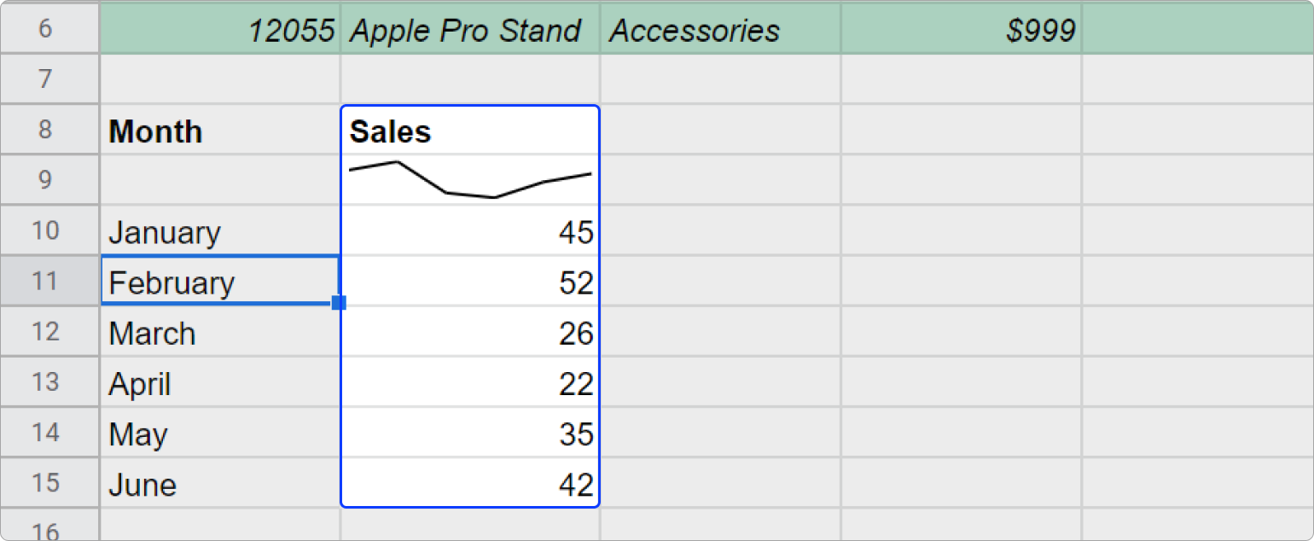The height and width of the screenshot is (541, 1314).
Task: Click the Month header cell
Action: [x=220, y=131]
